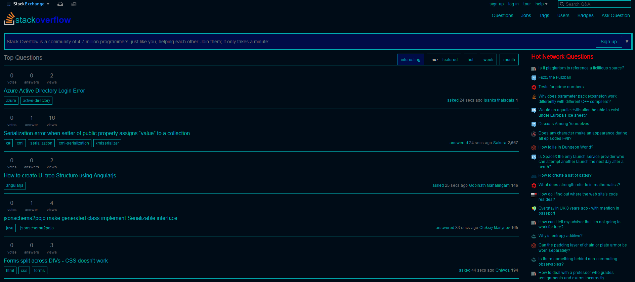The width and height of the screenshot is (635, 282).
Task: Open user Gobinath Mahalingam's profile
Action: point(489,185)
